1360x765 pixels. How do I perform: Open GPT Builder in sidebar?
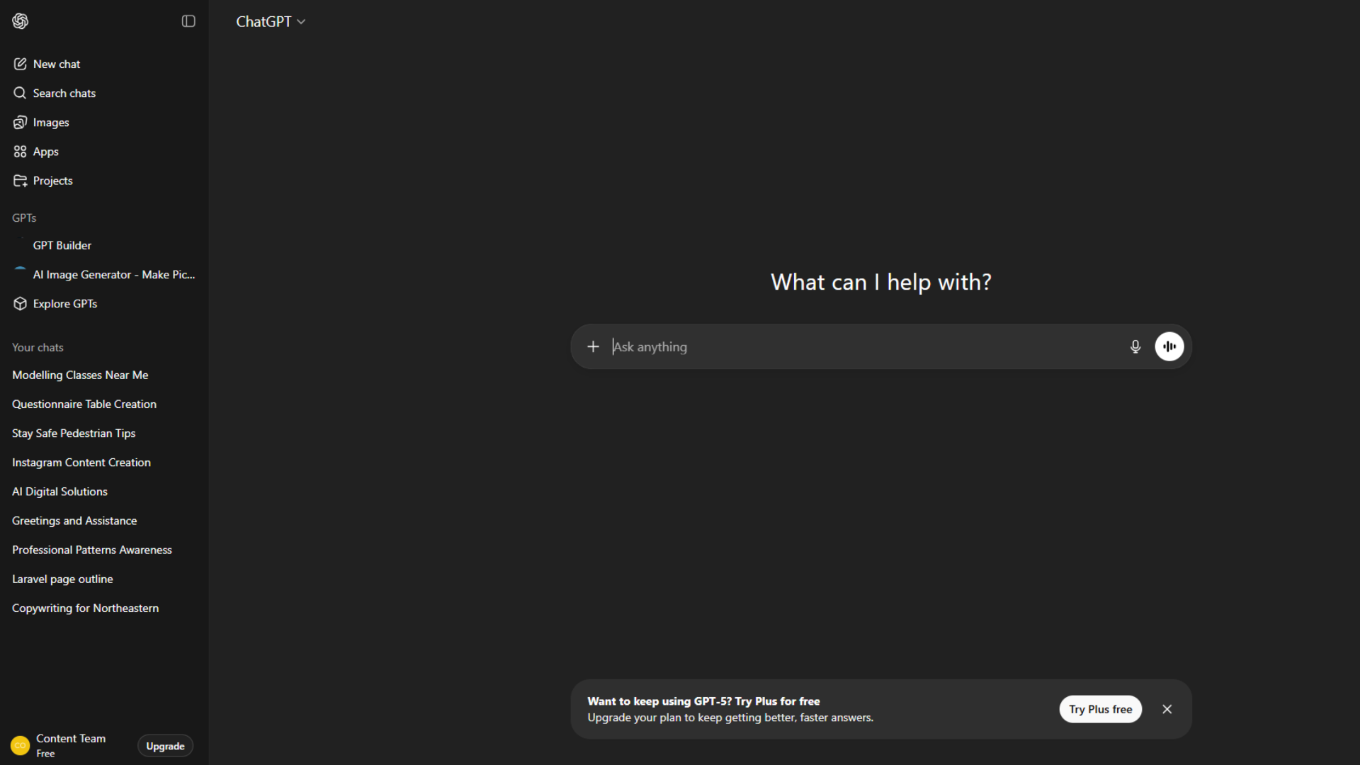pos(62,245)
